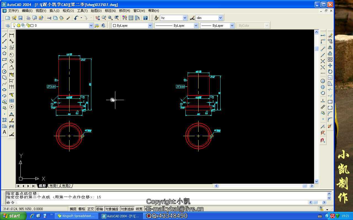Select the Ellipse draw tool
The height and width of the screenshot is (220, 353).
pos(4,90)
